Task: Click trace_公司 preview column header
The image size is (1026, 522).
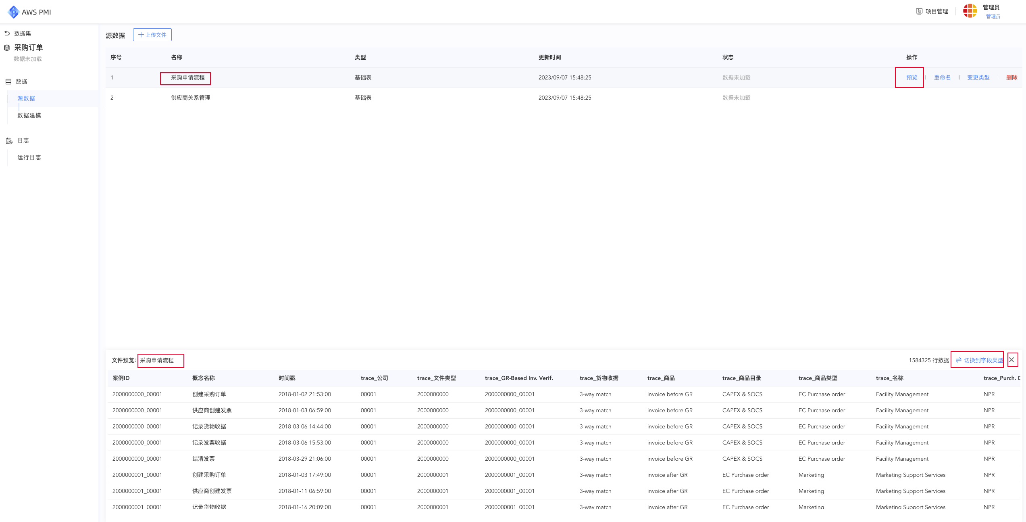Action: tap(375, 378)
